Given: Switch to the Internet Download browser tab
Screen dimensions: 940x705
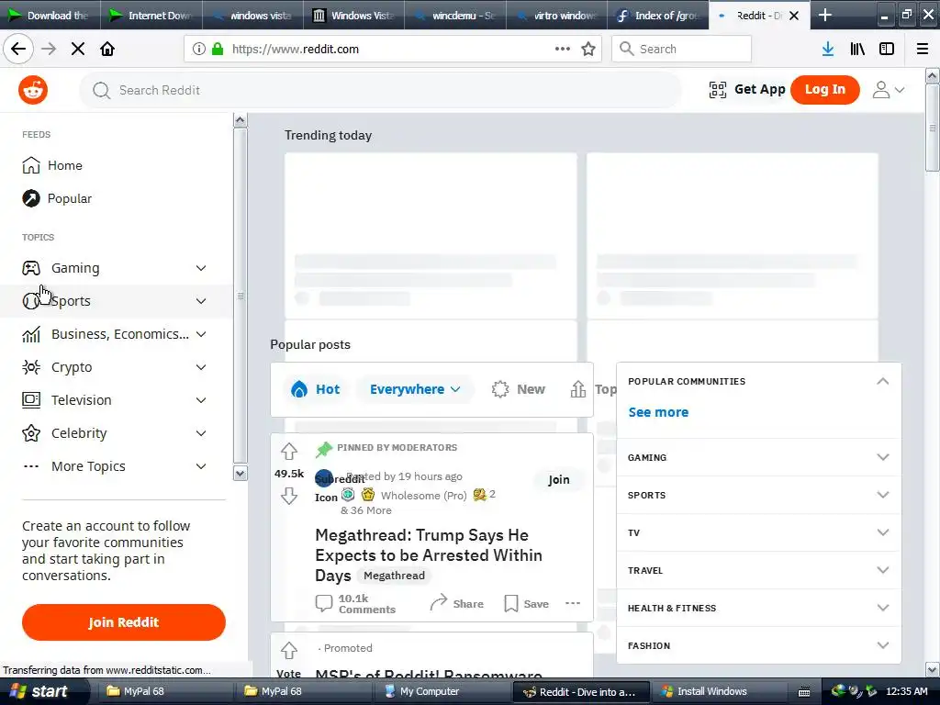Looking at the screenshot, I should pos(151,15).
